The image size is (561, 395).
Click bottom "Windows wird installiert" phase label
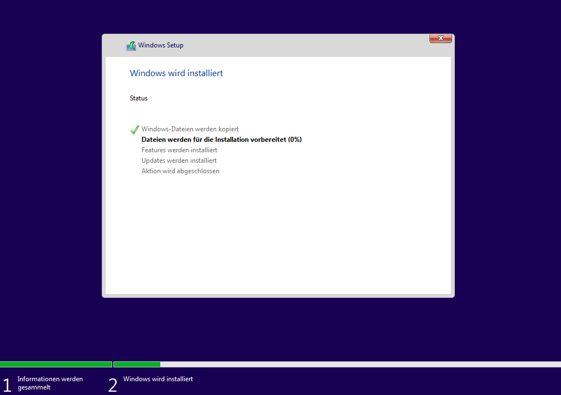point(158,379)
